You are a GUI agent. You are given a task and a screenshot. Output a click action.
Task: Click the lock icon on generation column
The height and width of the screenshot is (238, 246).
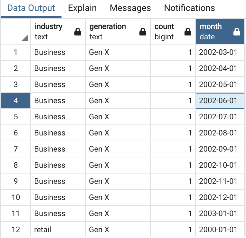[x=143, y=32]
